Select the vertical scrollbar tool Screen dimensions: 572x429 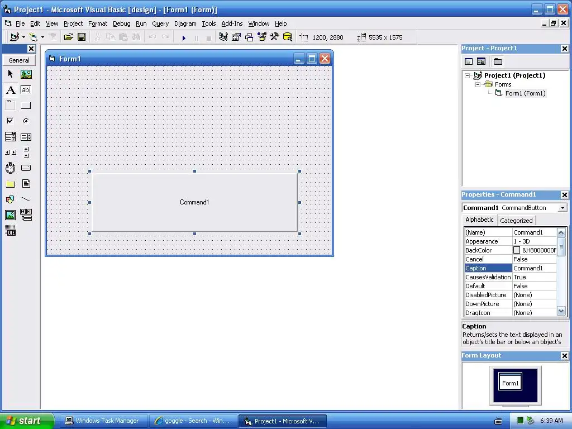point(26,152)
